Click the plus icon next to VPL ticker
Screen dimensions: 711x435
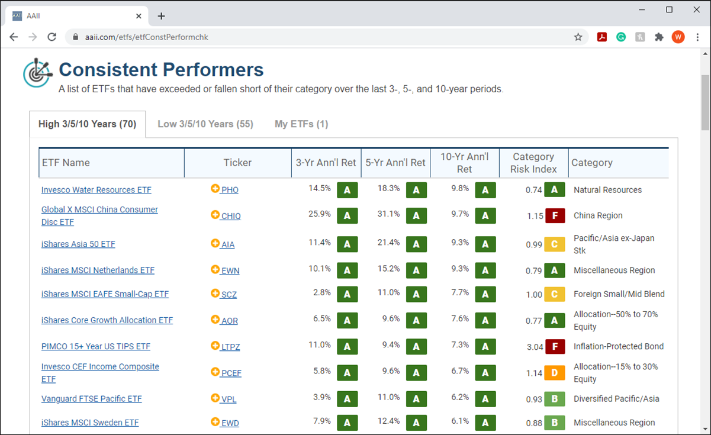[215, 398]
